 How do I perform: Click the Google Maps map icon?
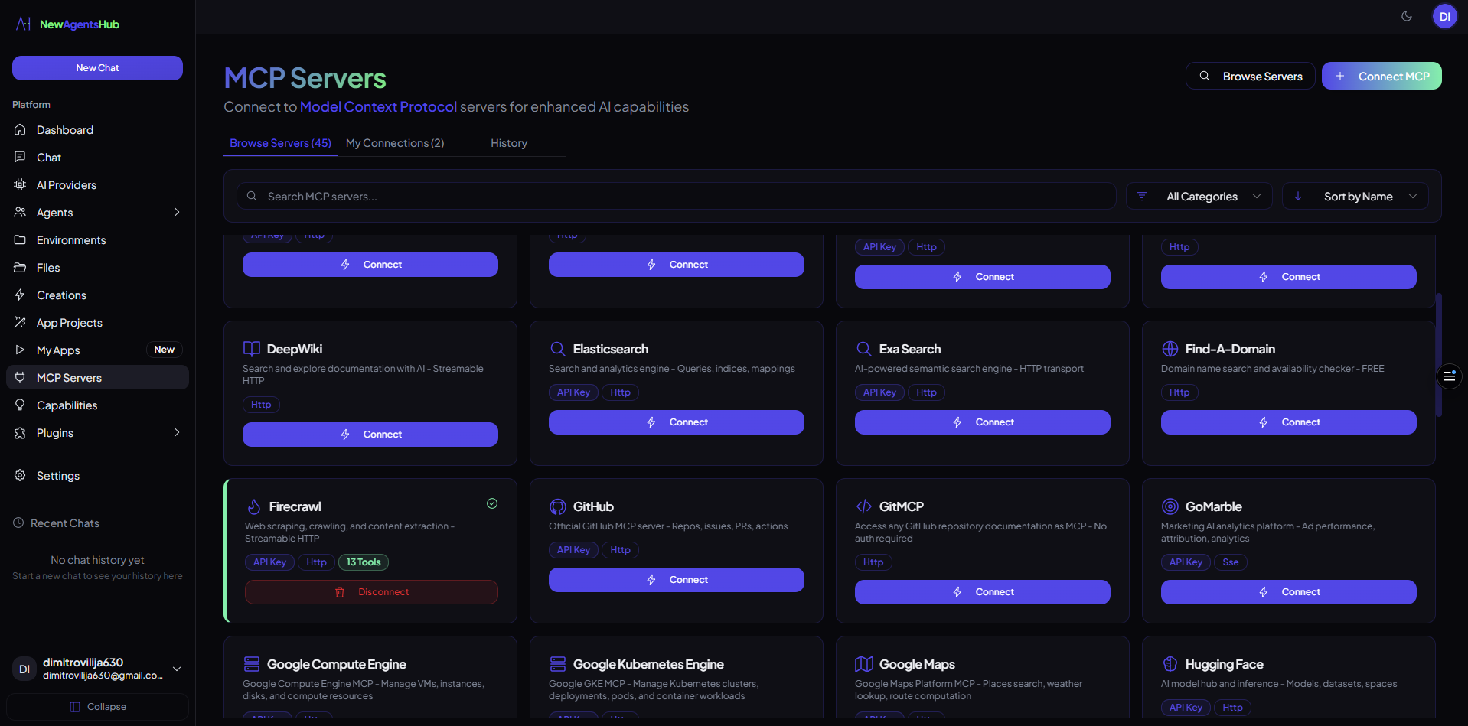pos(864,664)
